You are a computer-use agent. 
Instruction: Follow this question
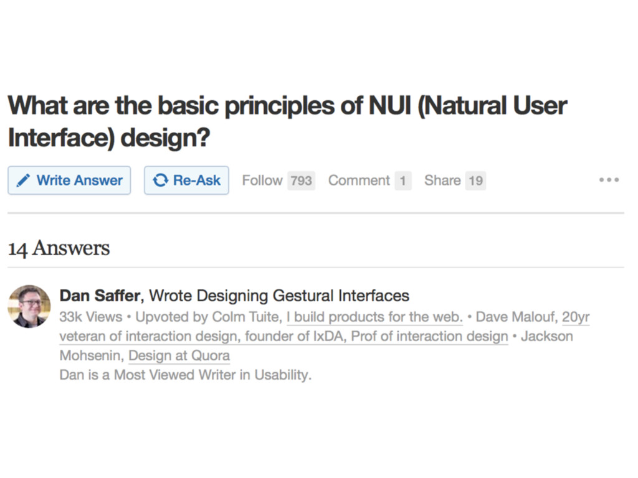point(262,180)
